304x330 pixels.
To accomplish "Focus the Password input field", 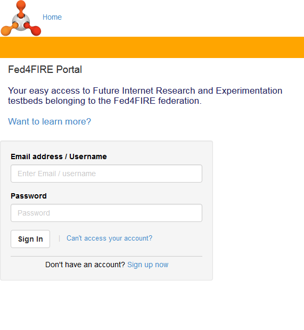I will tap(106, 213).
